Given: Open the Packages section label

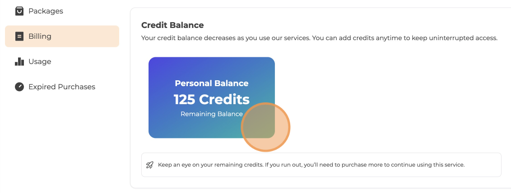Looking at the screenshot, I should [46, 11].
